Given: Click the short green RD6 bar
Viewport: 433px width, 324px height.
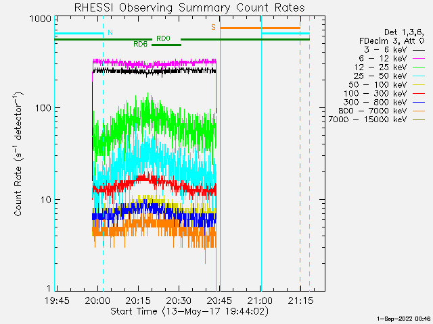Looking at the screenshot, I should (166, 45).
